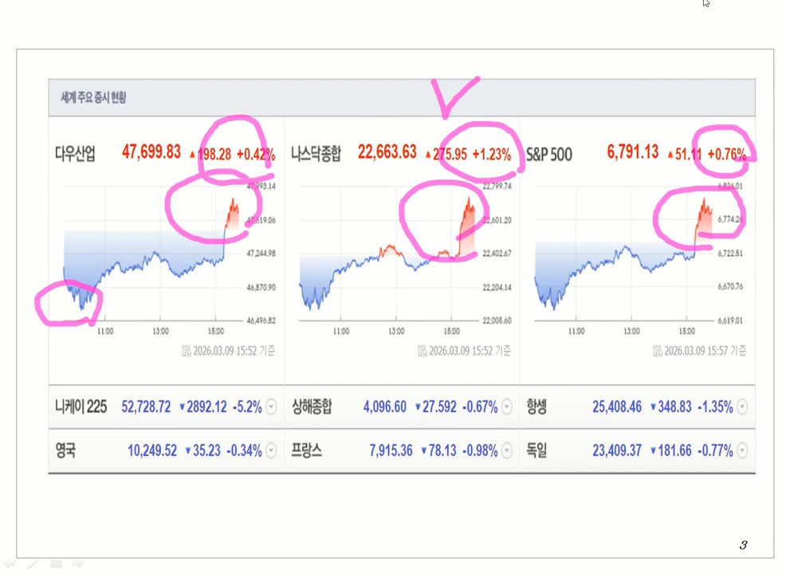Open the 나스닥종합 index name
Screen dimensions: 786x574
[316, 153]
